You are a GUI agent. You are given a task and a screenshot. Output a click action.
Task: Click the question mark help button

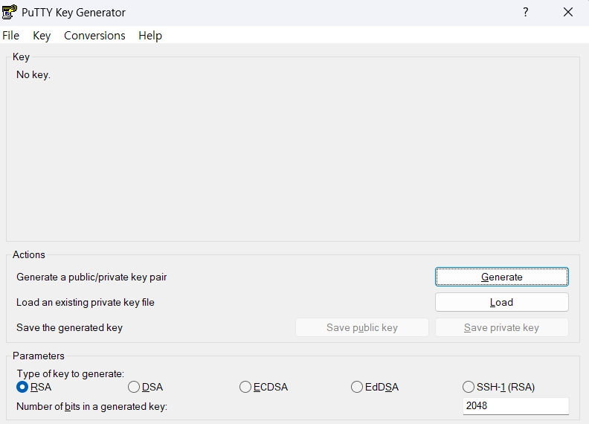(x=526, y=12)
